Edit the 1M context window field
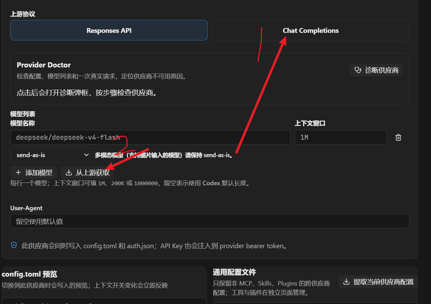431x304 pixels. (340, 137)
